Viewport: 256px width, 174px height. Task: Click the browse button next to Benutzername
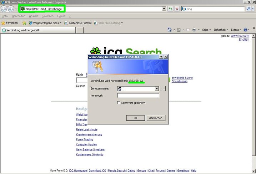click(163, 89)
